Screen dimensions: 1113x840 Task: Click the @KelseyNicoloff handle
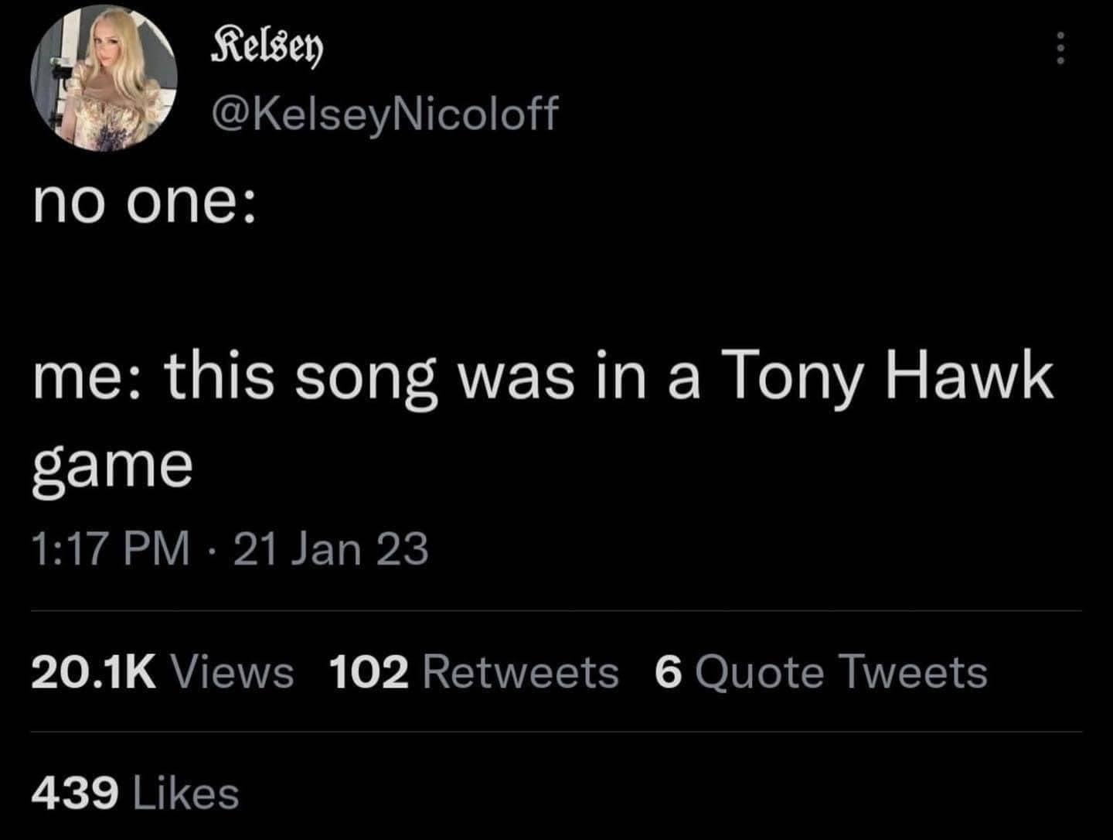coord(383,114)
